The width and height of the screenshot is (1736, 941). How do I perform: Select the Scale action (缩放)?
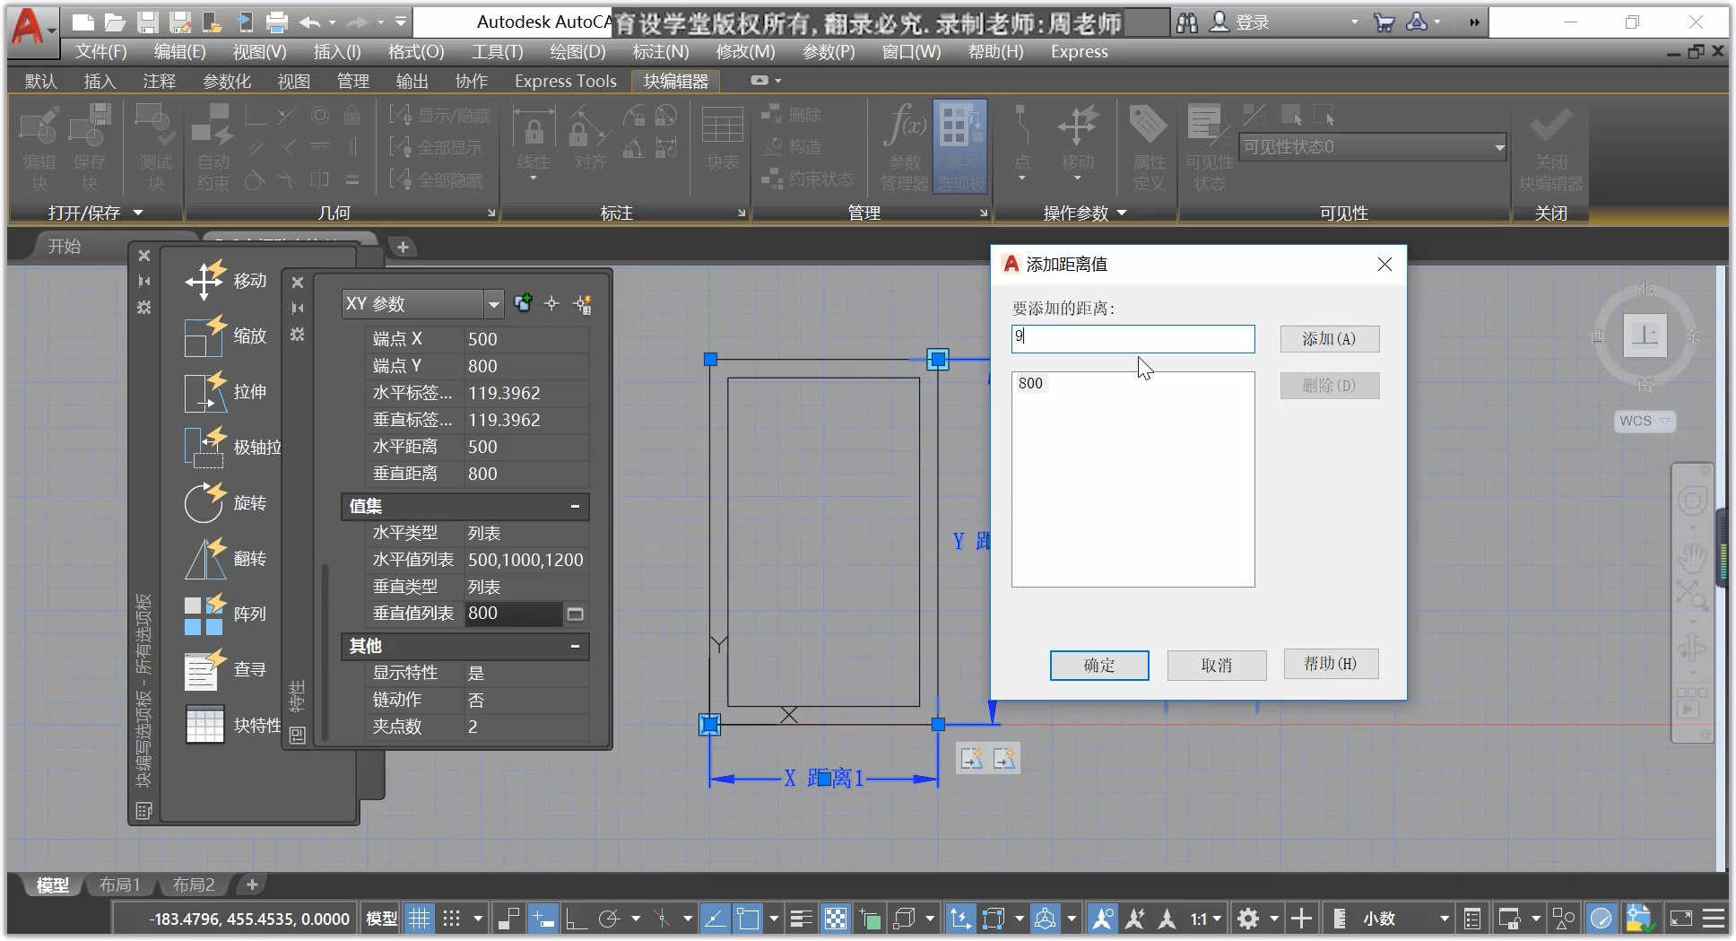coord(226,336)
